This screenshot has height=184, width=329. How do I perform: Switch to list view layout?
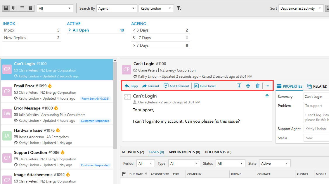[22, 8]
